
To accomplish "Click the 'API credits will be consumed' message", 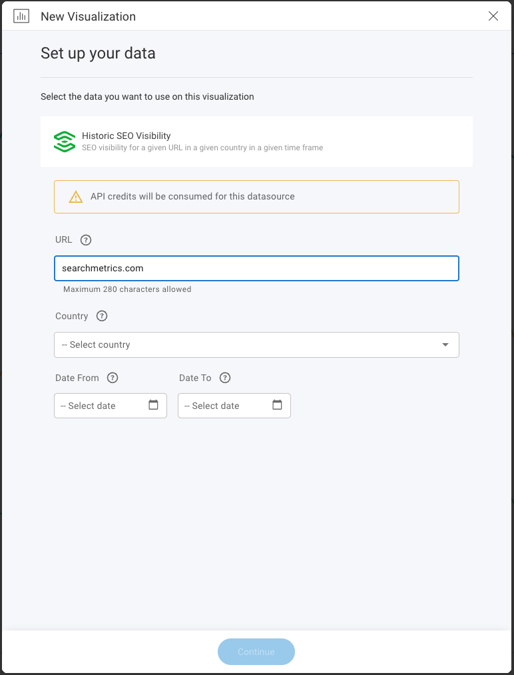I will 192,197.
